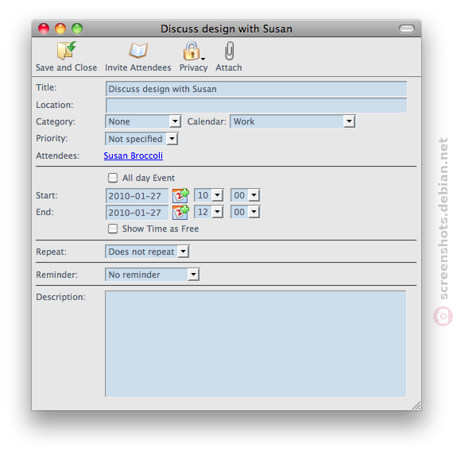Open the Start hour dropdown showing 10
The height and width of the screenshot is (454, 453).
209,195
